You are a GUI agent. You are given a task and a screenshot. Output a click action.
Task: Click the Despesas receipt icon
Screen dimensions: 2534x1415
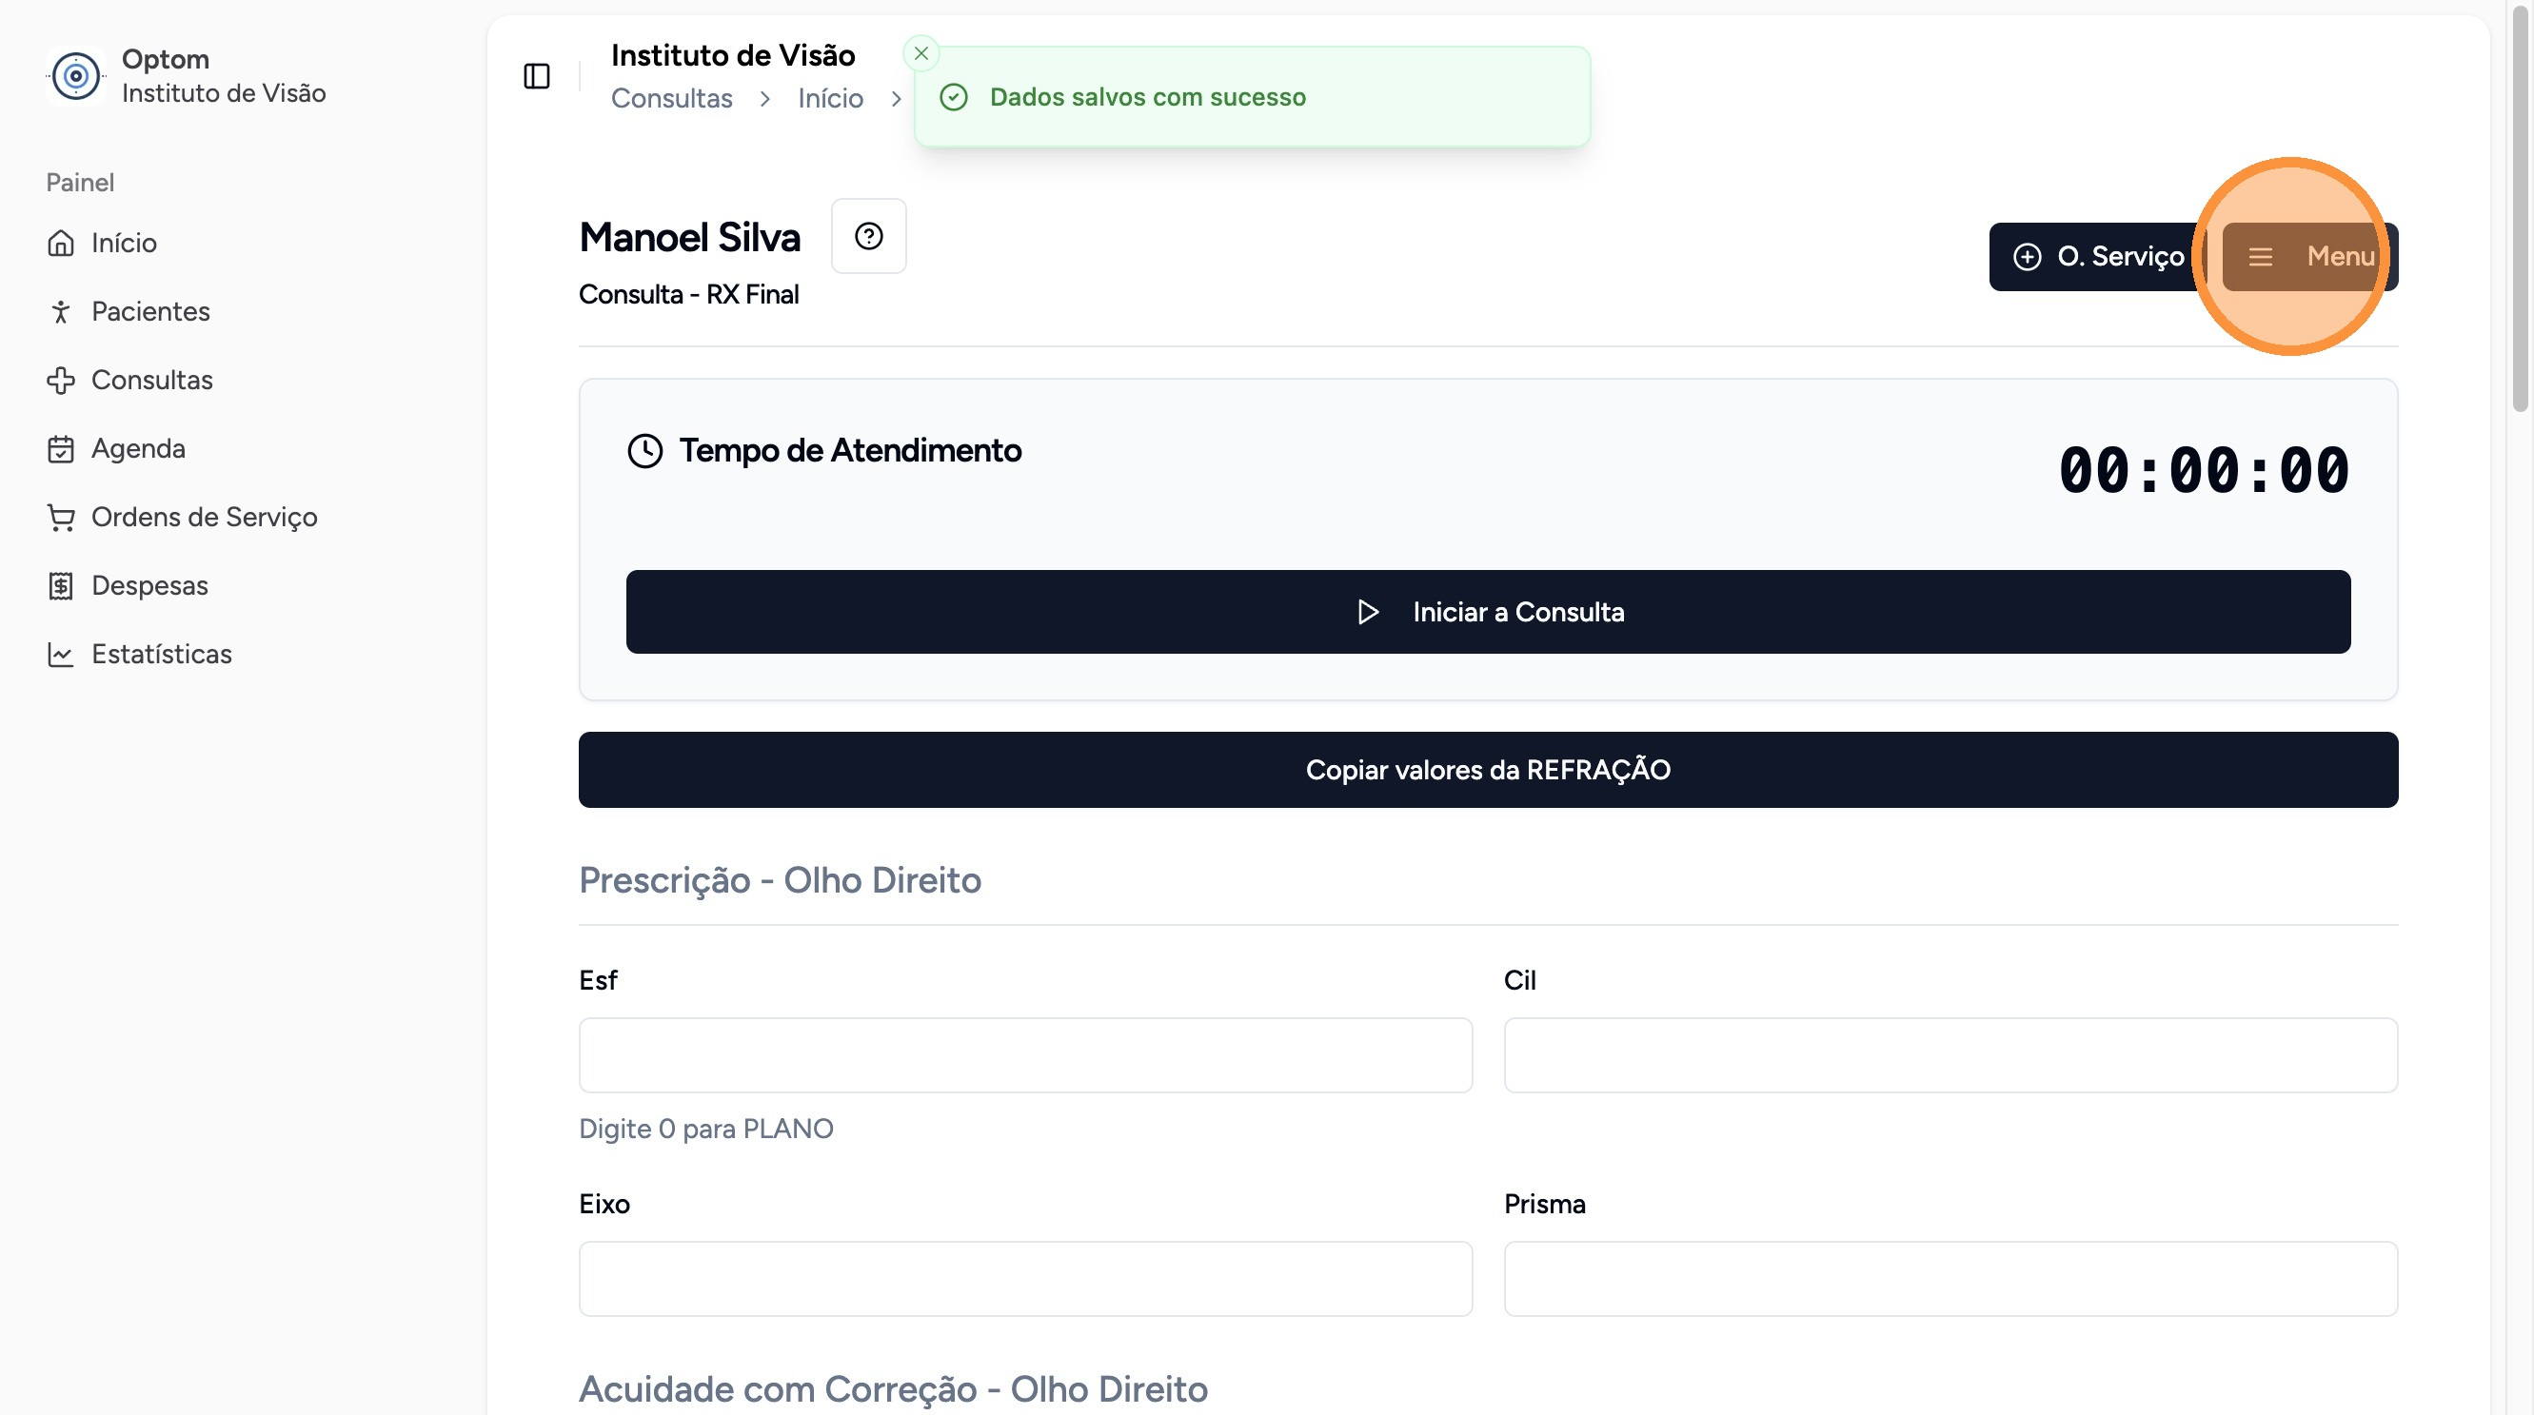click(x=61, y=586)
